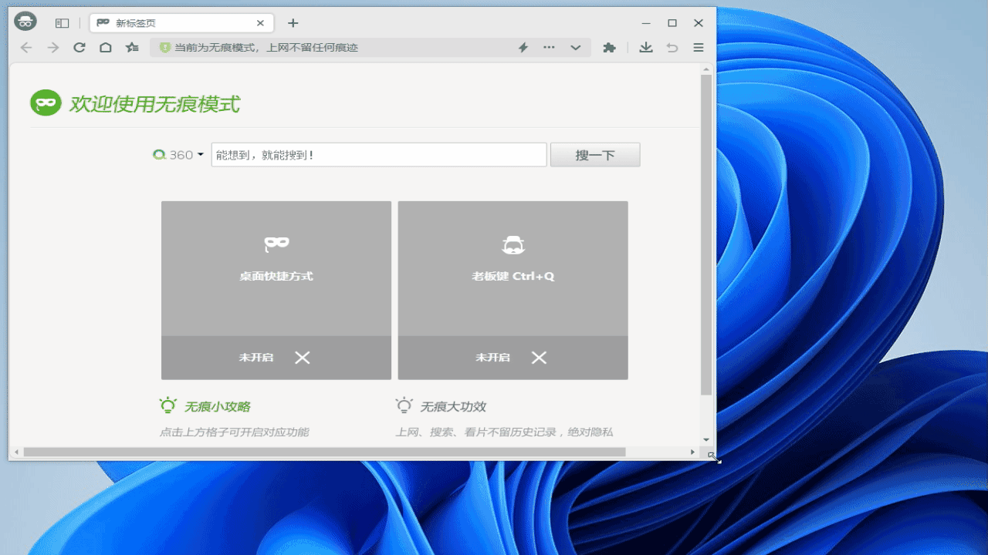Open the extensions puzzle icon
988x555 pixels.
(x=609, y=48)
